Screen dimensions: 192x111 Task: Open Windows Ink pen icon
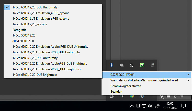click(x=157, y=106)
